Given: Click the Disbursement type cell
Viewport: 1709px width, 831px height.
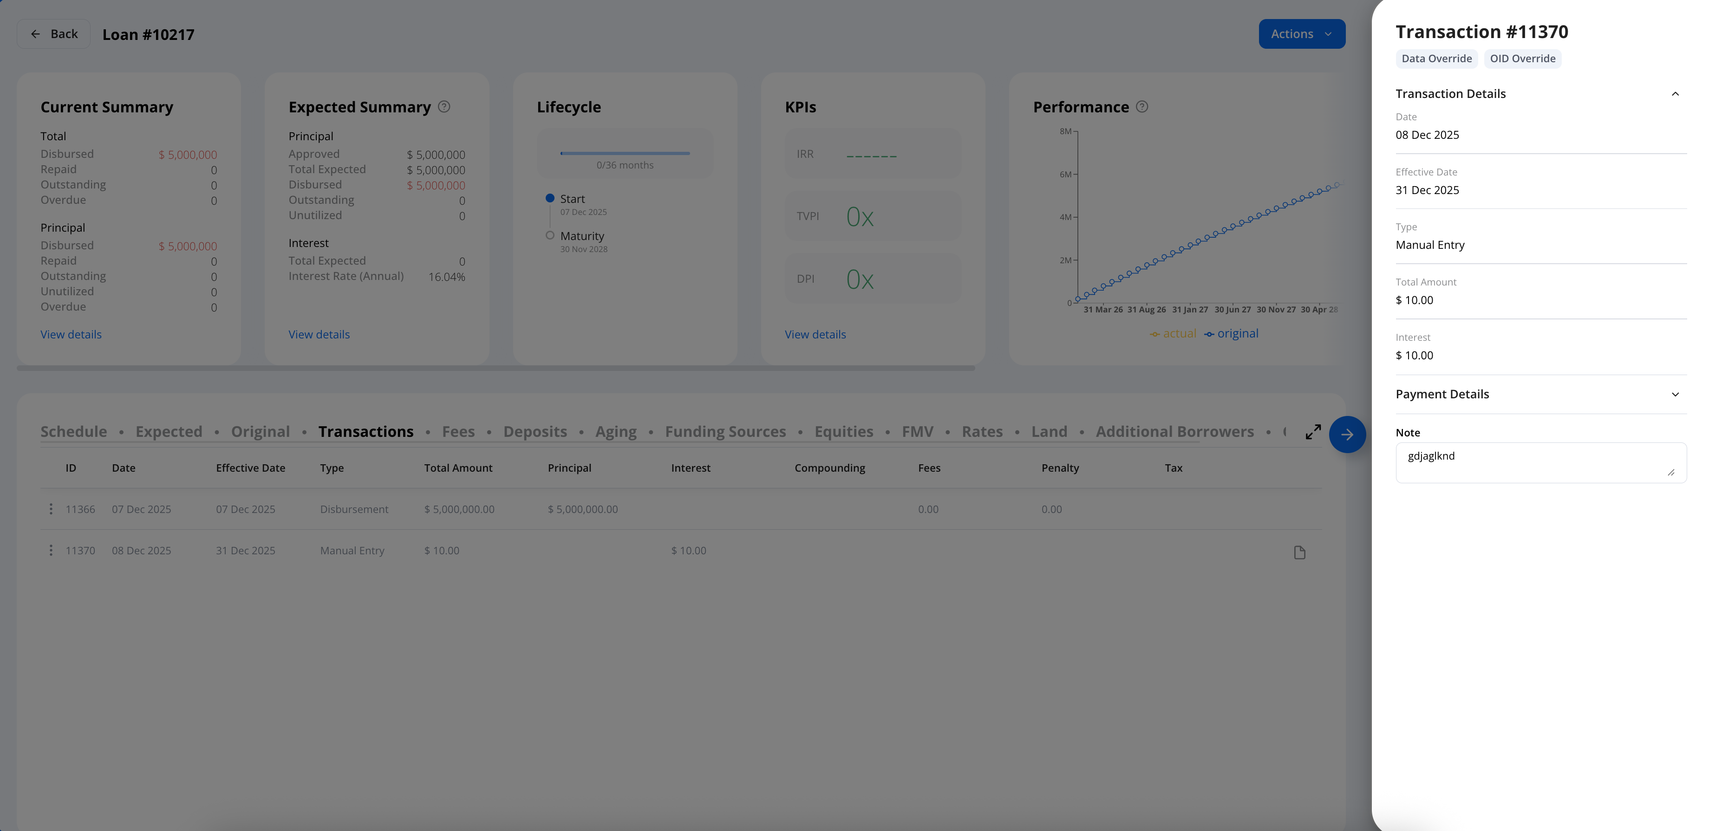Looking at the screenshot, I should click(x=354, y=509).
